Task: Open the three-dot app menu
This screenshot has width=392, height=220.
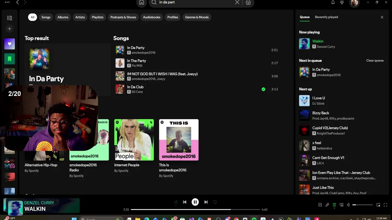Action: pyautogui.click(x=7, y=2)
